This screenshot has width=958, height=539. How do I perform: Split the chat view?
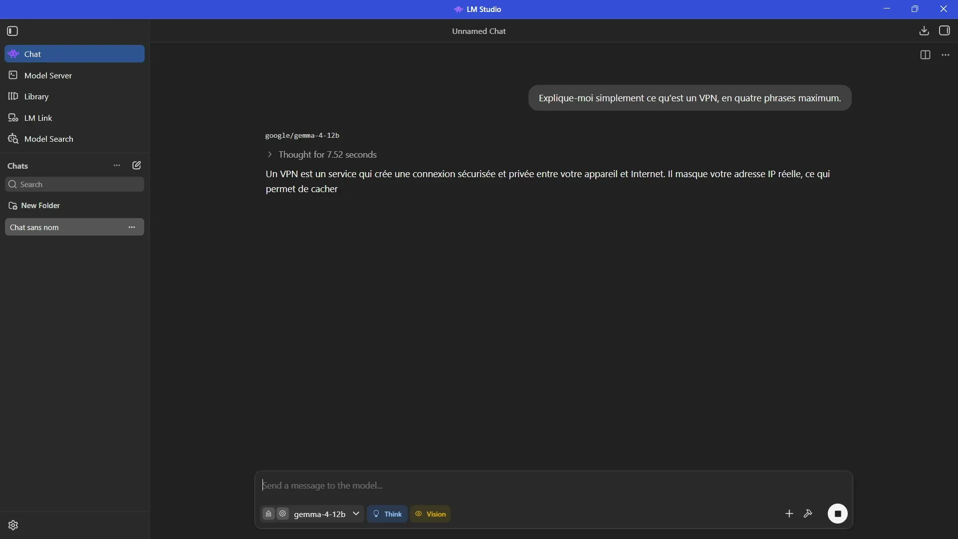click(925, 55)
